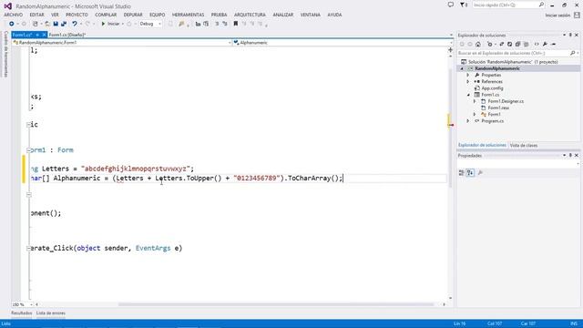Screen dimensions: 583x328
Task: Select Form1.resx in Solution Explorer
Action: point(498,108)
